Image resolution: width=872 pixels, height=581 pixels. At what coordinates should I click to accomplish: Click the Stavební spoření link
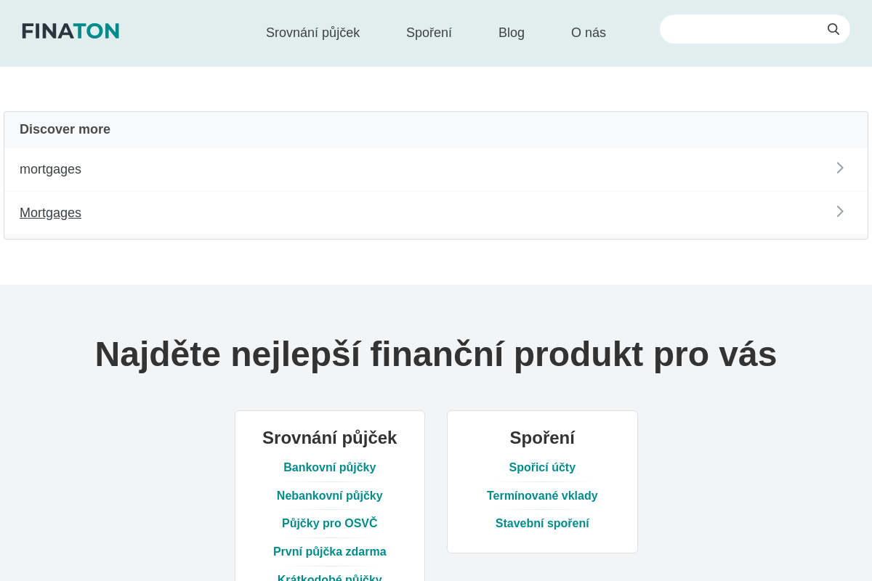(542, 523)
